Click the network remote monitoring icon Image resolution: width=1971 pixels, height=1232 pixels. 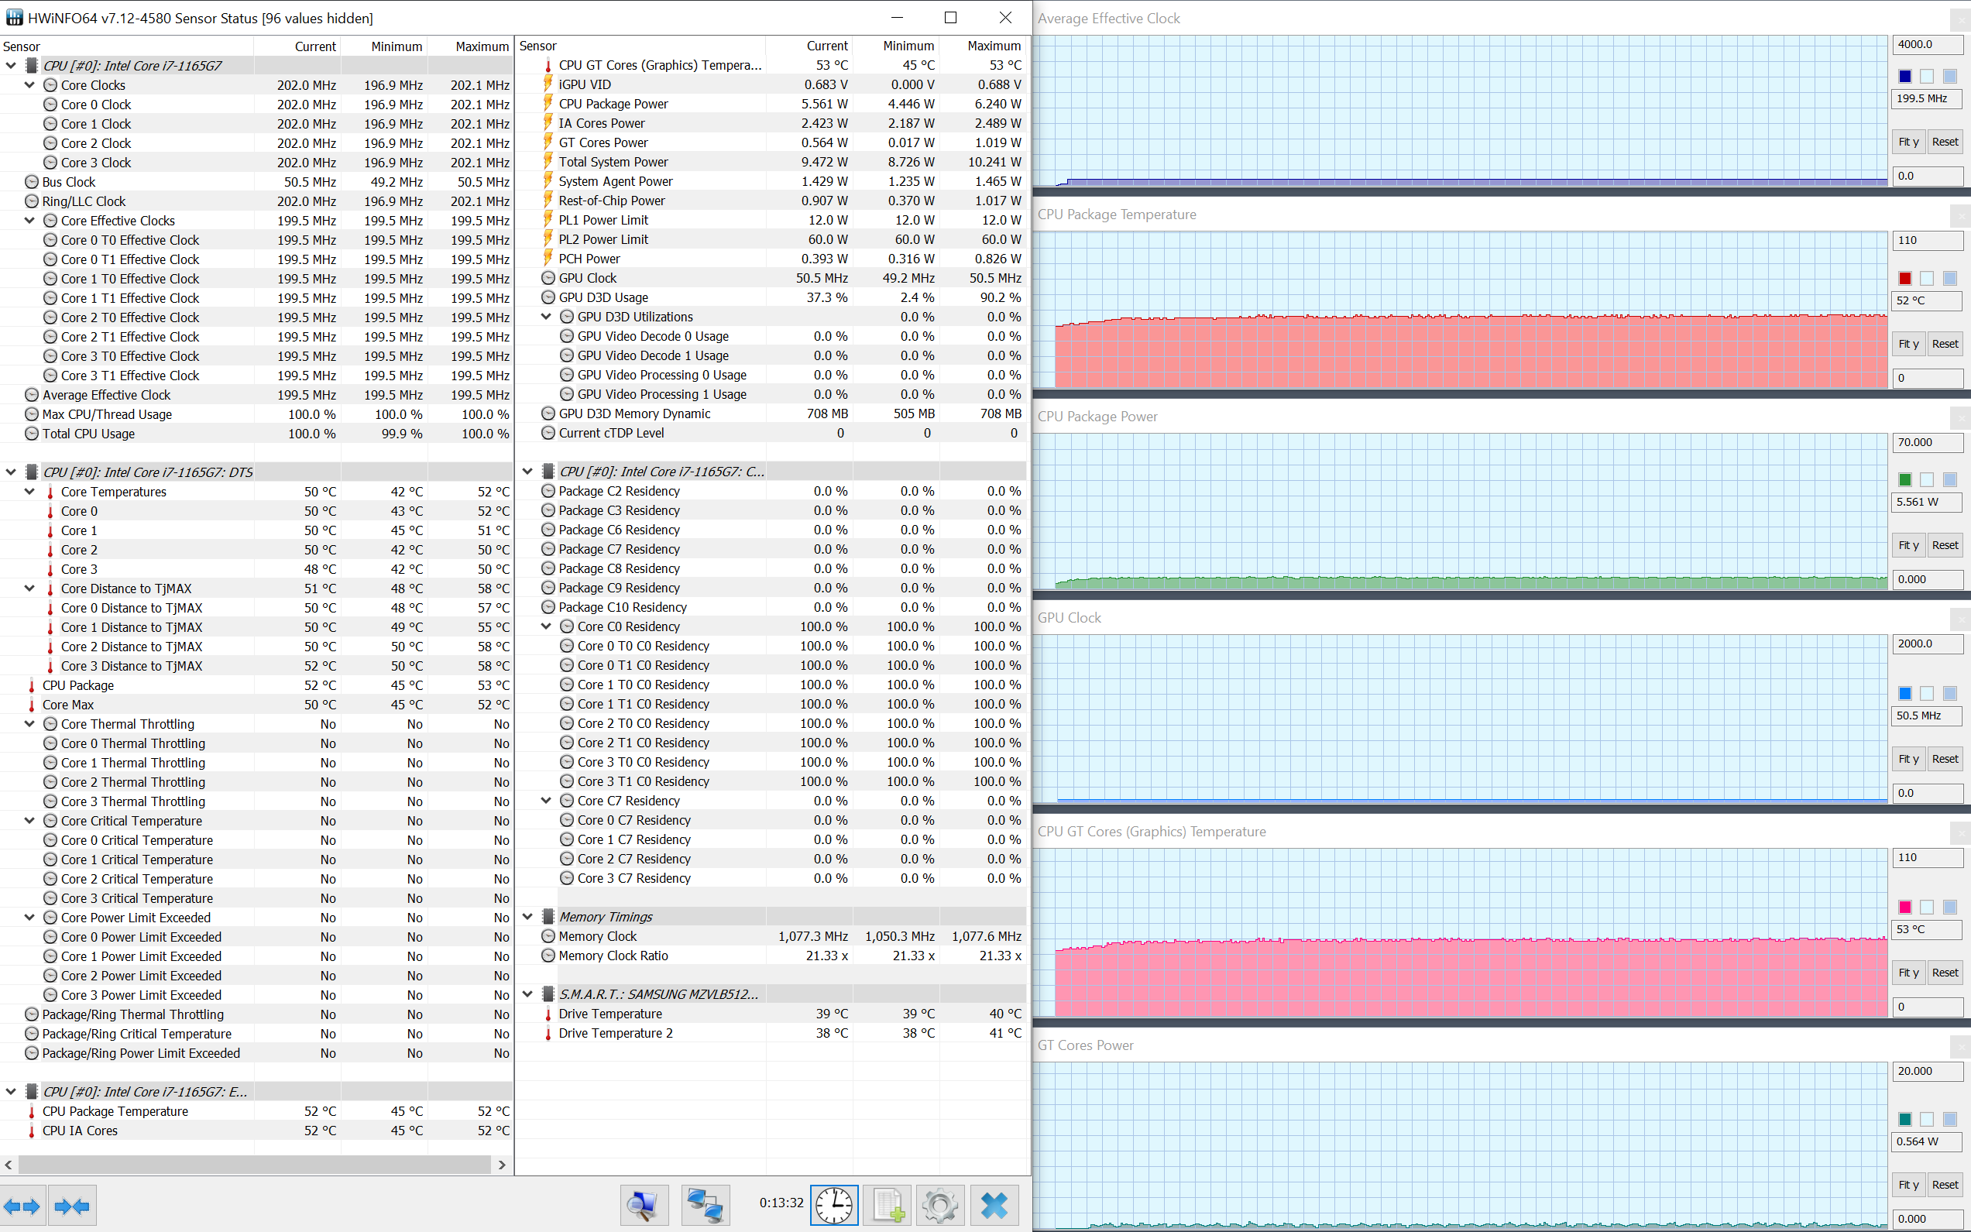tap(704, 1206)
